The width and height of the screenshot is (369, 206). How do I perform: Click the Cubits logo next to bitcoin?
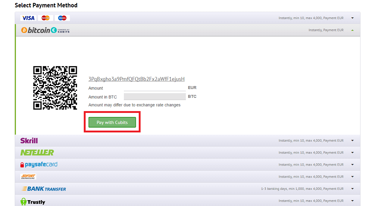tap(61, 30)
